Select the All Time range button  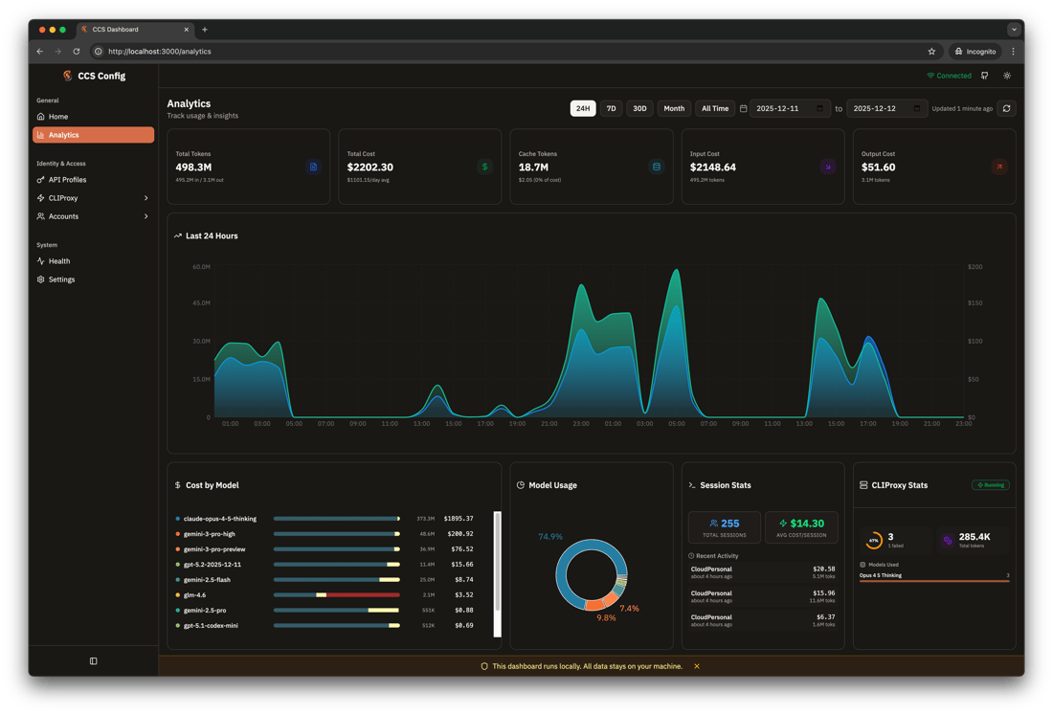(x=715, y=108)
